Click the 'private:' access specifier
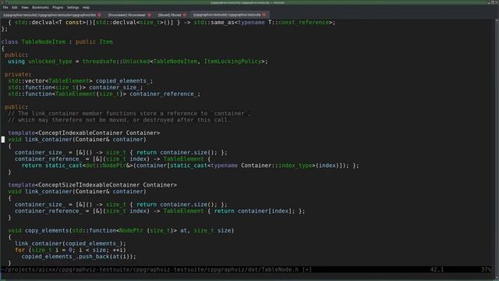499x281 pixels. (18, 75)
